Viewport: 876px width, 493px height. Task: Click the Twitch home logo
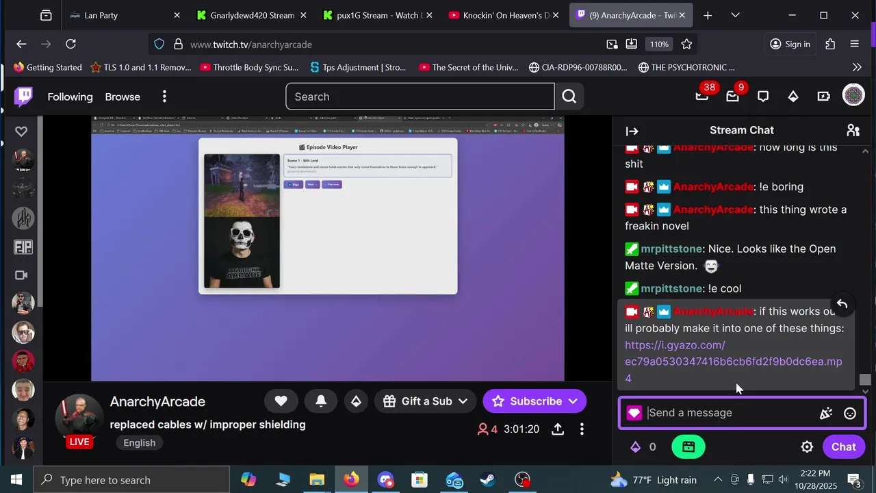pyautogui.click(x=23, y=97)
